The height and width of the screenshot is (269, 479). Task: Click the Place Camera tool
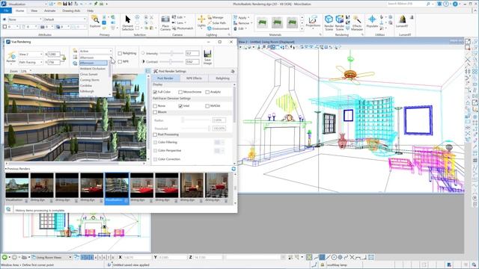165,23
